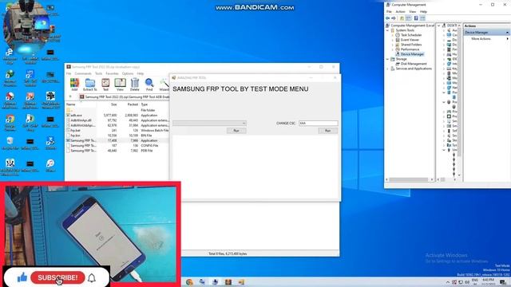The height and width of the screenshot is (287, 511).
Task: Select Task Scheduler in console tree
Action: click(x=411, y=35)
